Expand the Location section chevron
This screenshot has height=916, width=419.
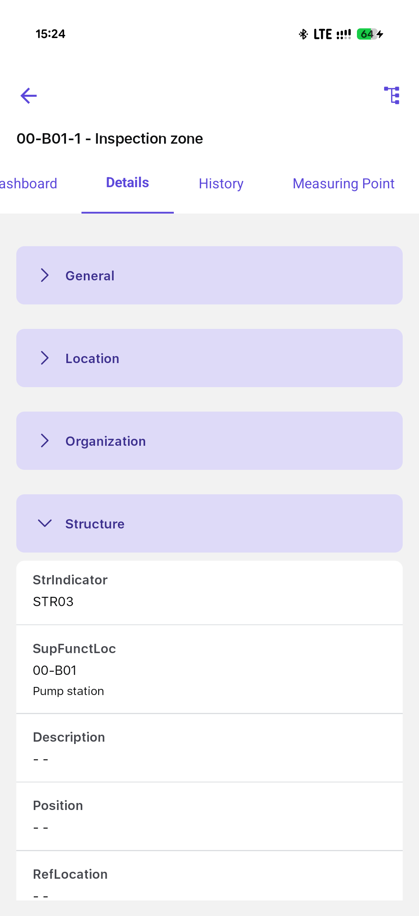pos(45,358)
